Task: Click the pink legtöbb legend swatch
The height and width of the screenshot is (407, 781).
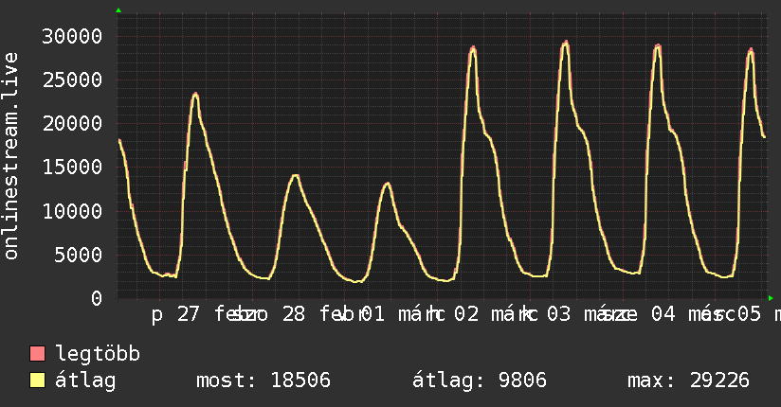Action: pyautogui.click(x=37, y=353)
